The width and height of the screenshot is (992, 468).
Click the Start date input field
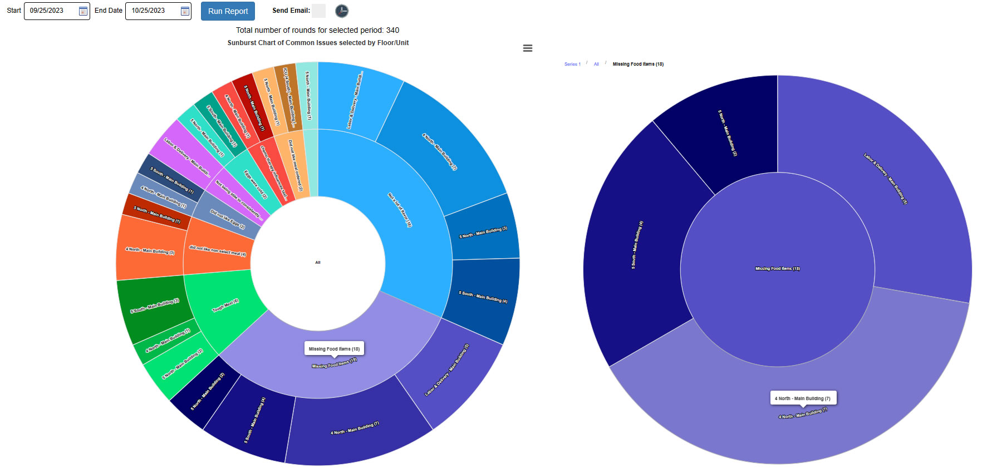[51, 11]
